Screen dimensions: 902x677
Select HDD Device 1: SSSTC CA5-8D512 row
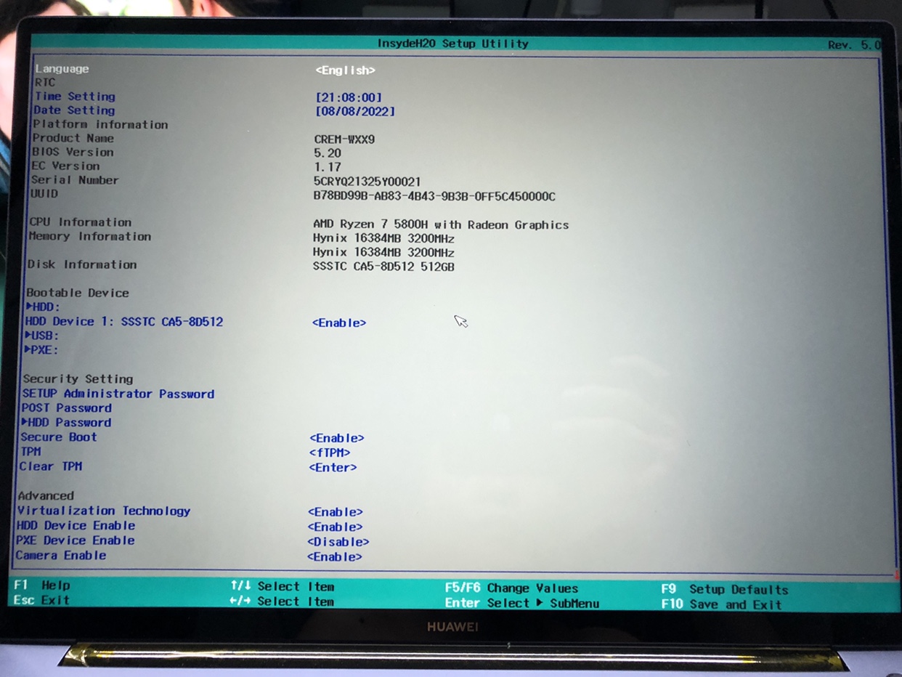124,321
